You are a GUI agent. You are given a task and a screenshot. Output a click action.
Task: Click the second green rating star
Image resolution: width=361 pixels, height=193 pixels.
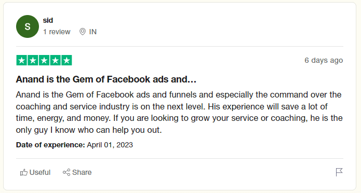33,60
